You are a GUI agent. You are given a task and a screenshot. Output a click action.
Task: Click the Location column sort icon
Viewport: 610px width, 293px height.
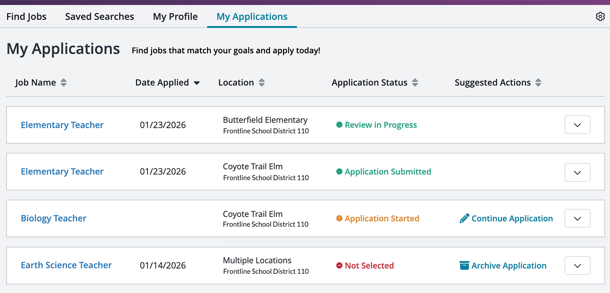click(x=262, y=82)
